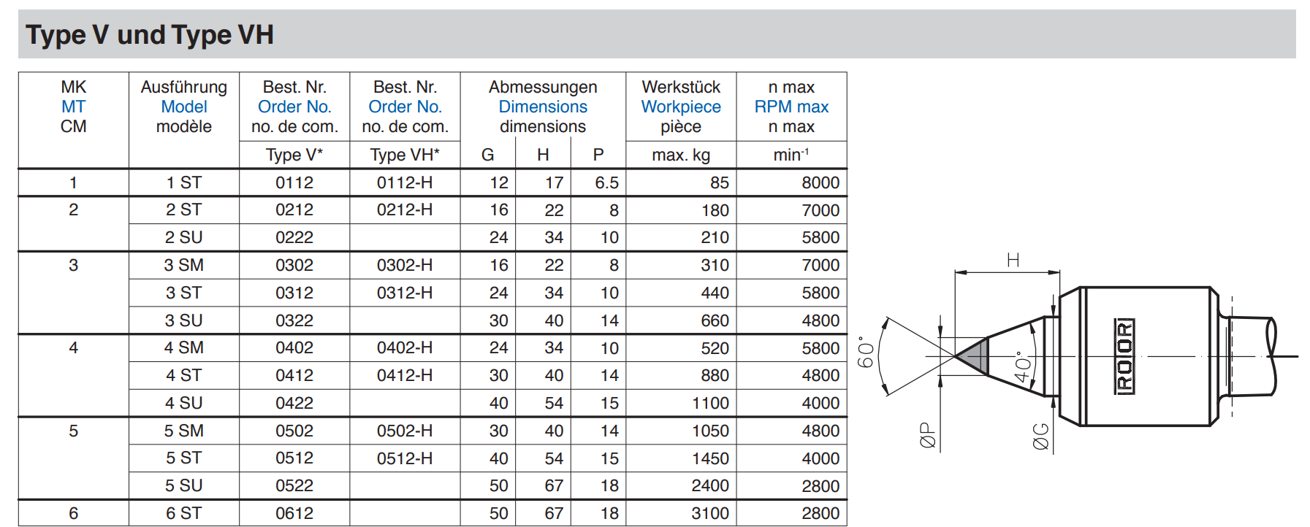This screenshot has height=527, width=1310.
Task: Select the 'Type V*' column subheader
Action: click(x=294, y=155)
